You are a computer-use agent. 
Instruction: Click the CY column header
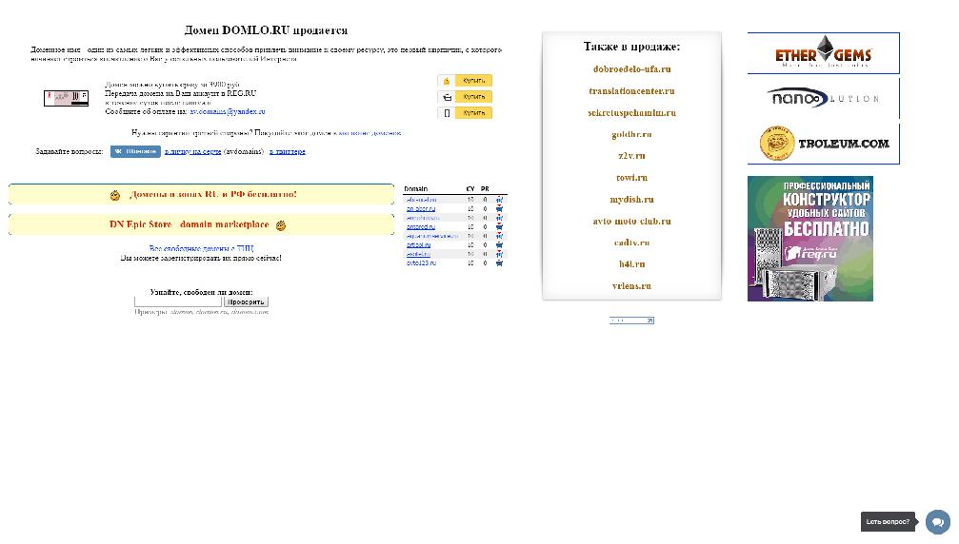pos(470,189)
